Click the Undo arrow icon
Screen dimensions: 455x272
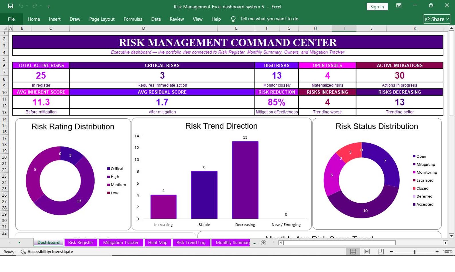21,6
